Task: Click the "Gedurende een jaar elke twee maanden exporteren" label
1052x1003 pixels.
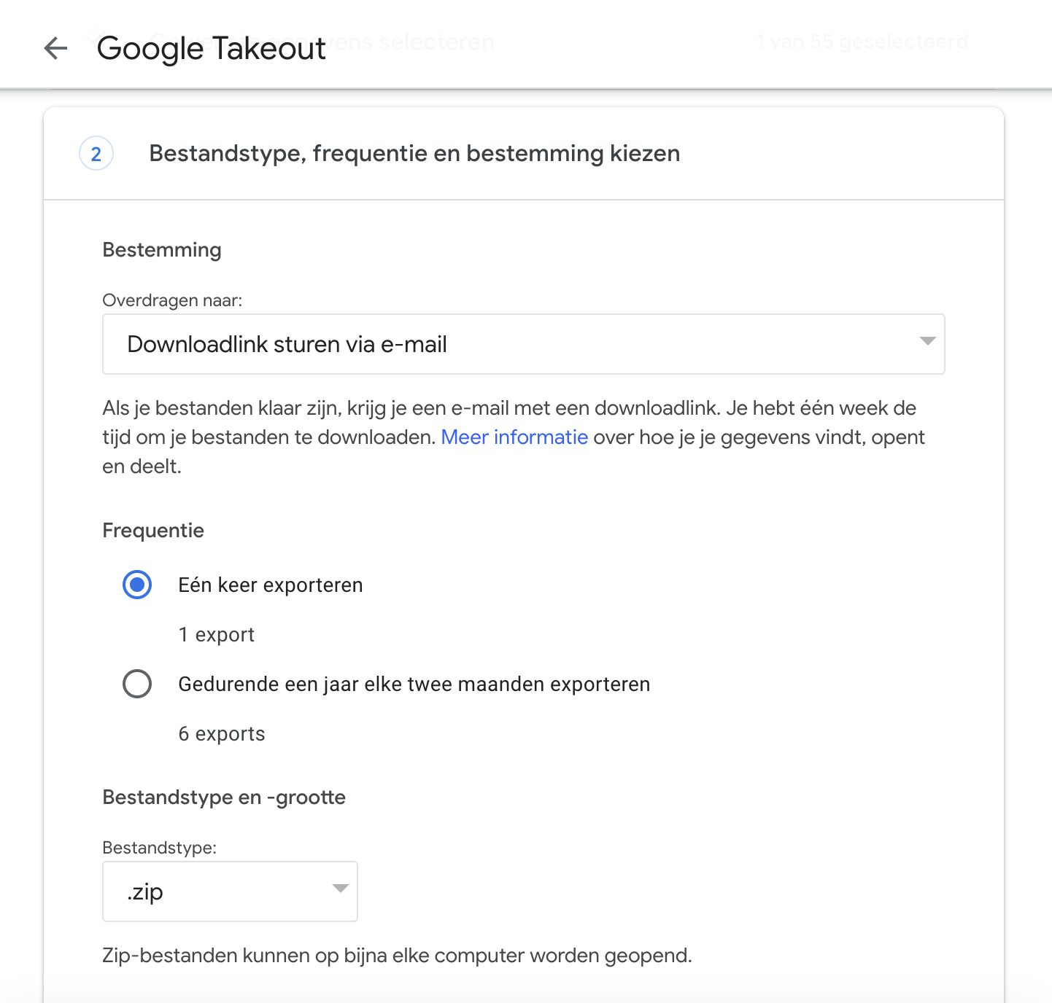Action: (414, 684)
